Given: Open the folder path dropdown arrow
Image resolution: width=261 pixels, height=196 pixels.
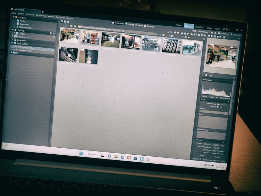Looking at the screenshot, I should pyautogui.click(x=156, y=34).
